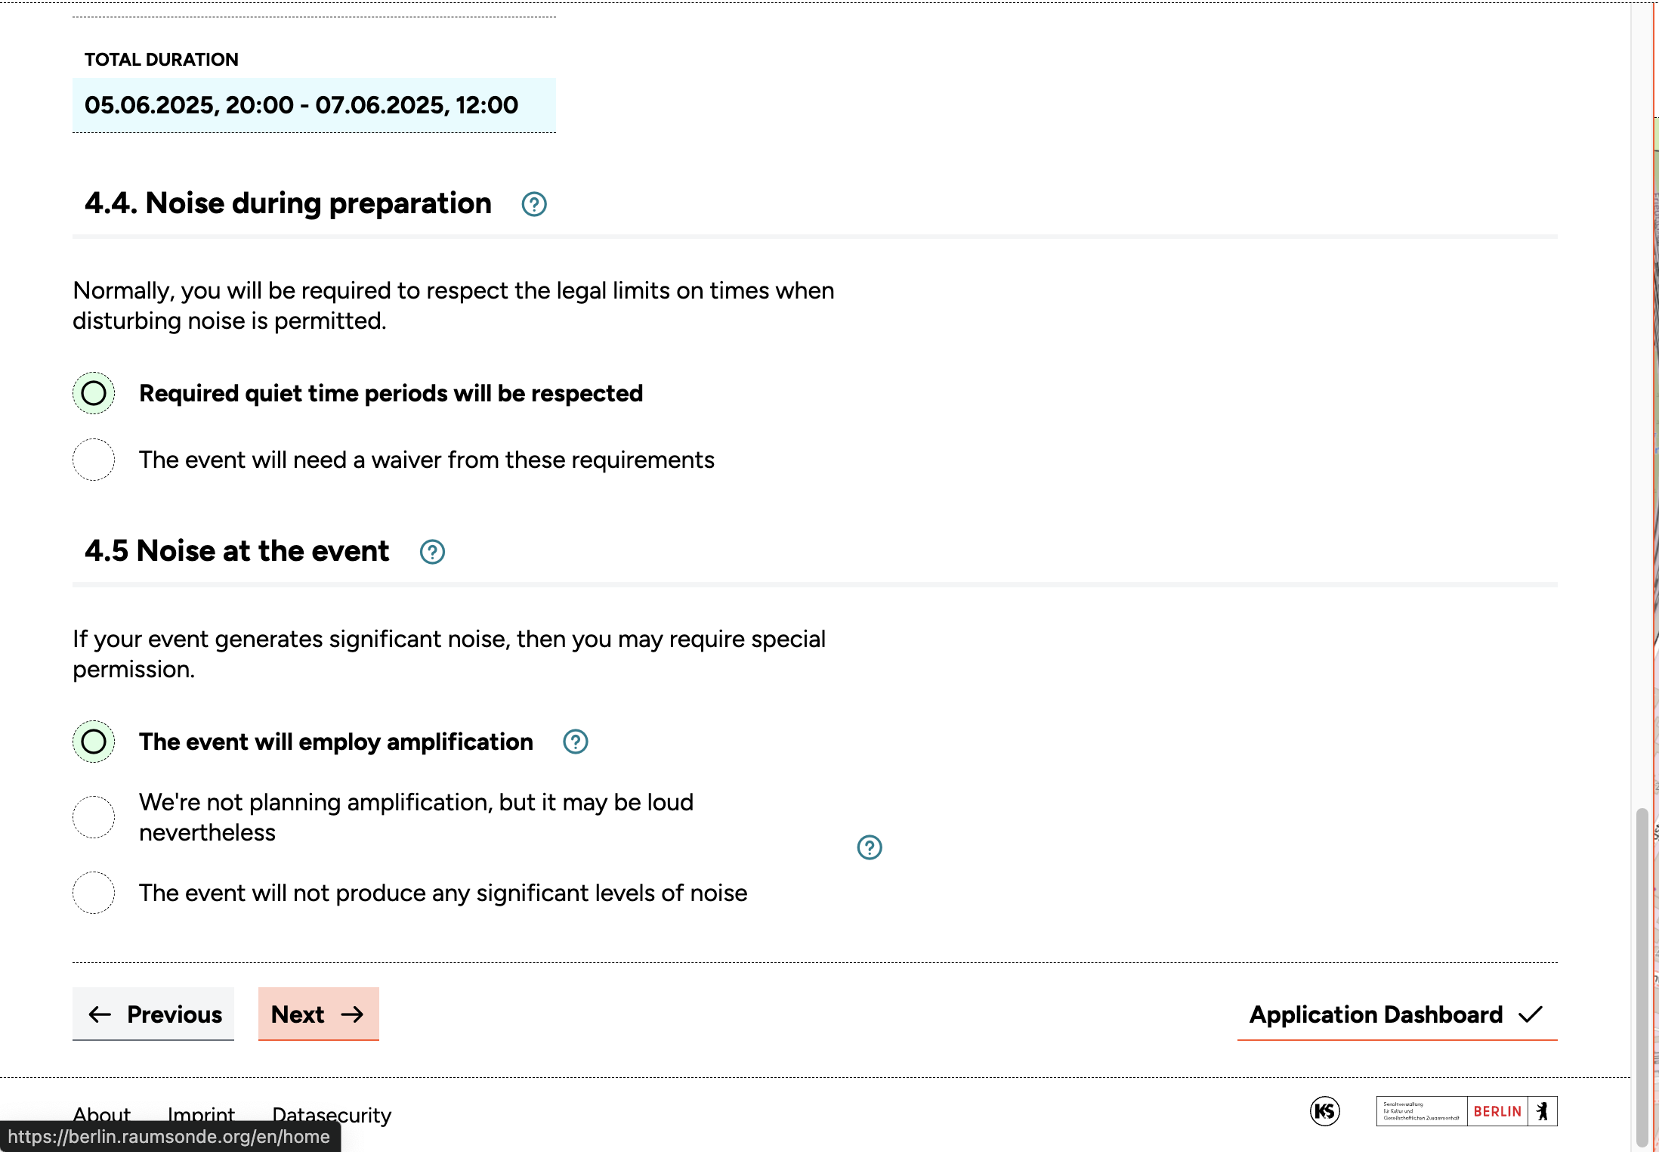Choose not planning amplification but loud option
The width and height of the screenshot is (1659, 1152).
tap(94, 817)
